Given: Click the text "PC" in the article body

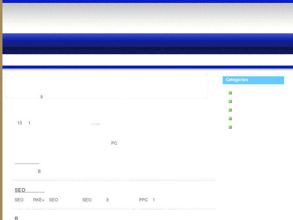Looking at the screenshot, I should [x=114, y=143].
